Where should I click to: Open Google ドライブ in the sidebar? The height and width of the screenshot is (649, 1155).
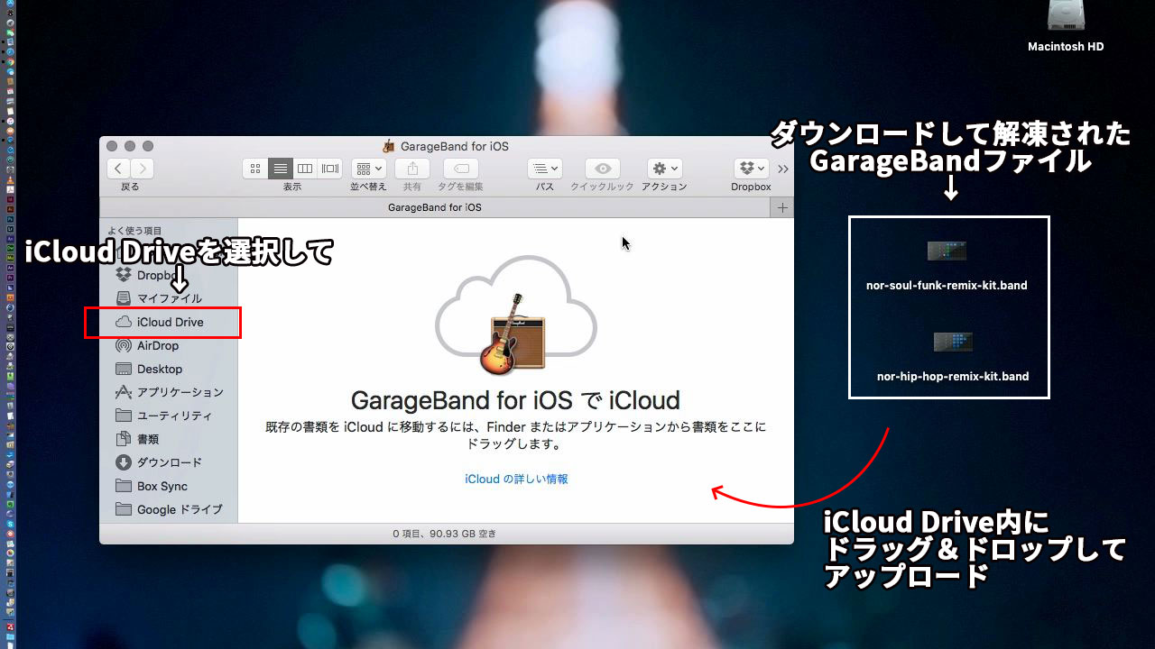click(169, 509)
